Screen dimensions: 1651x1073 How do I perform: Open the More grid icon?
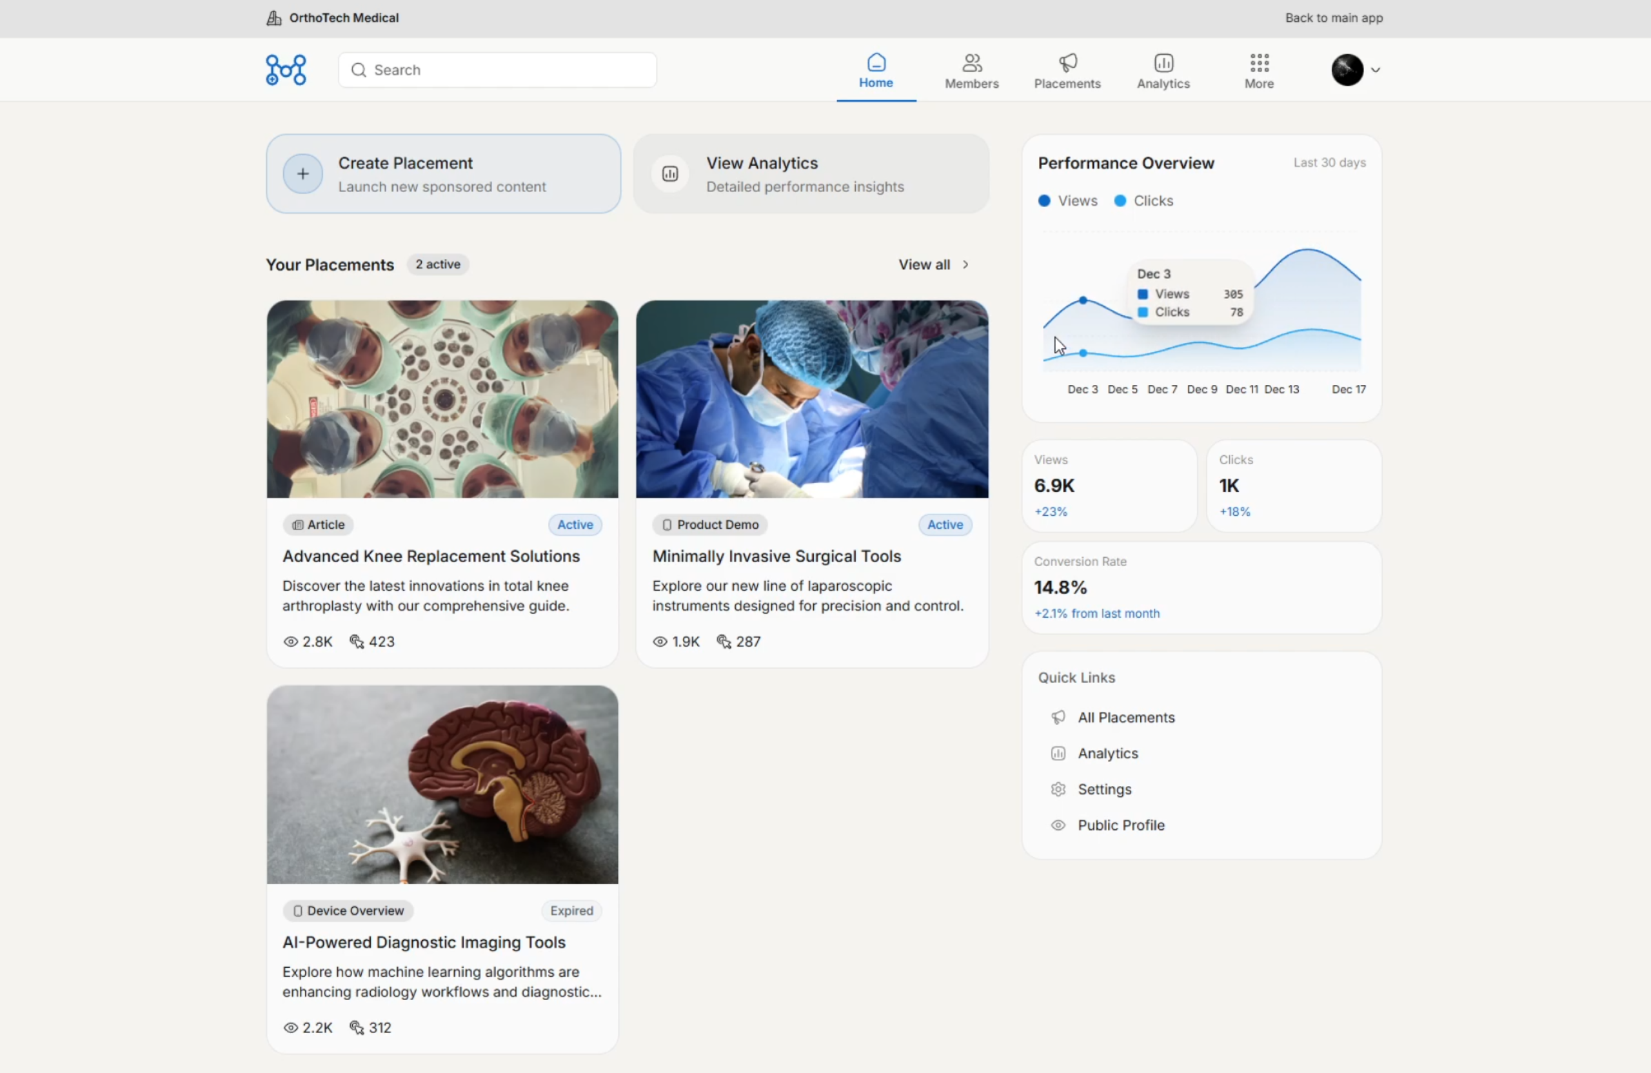point(1258,63)
